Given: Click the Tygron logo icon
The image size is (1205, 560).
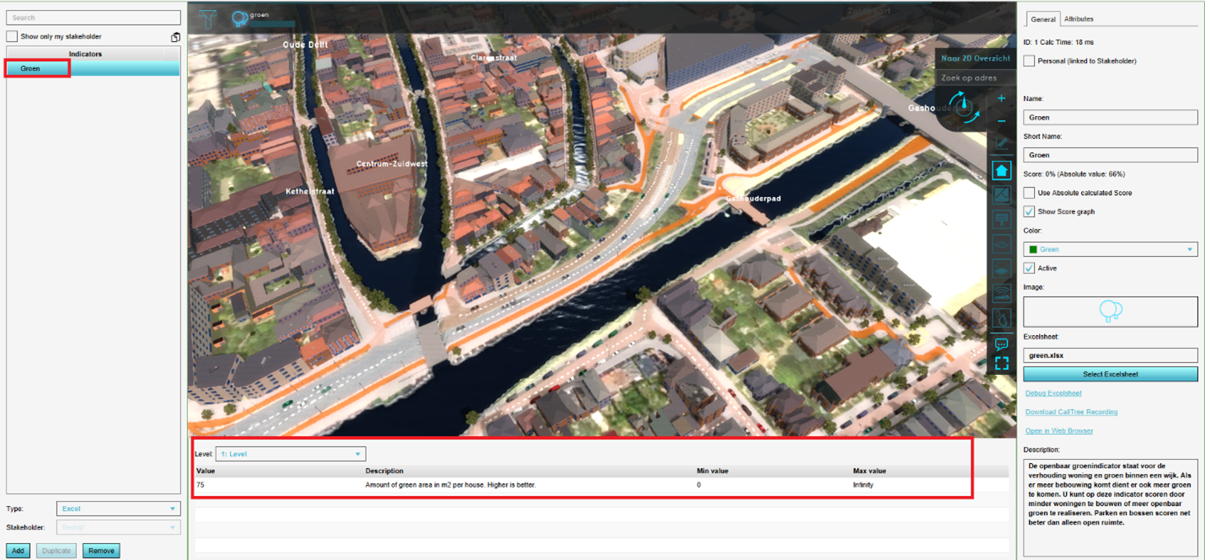Looking at the screenshot, I should (x=206, y=18).
